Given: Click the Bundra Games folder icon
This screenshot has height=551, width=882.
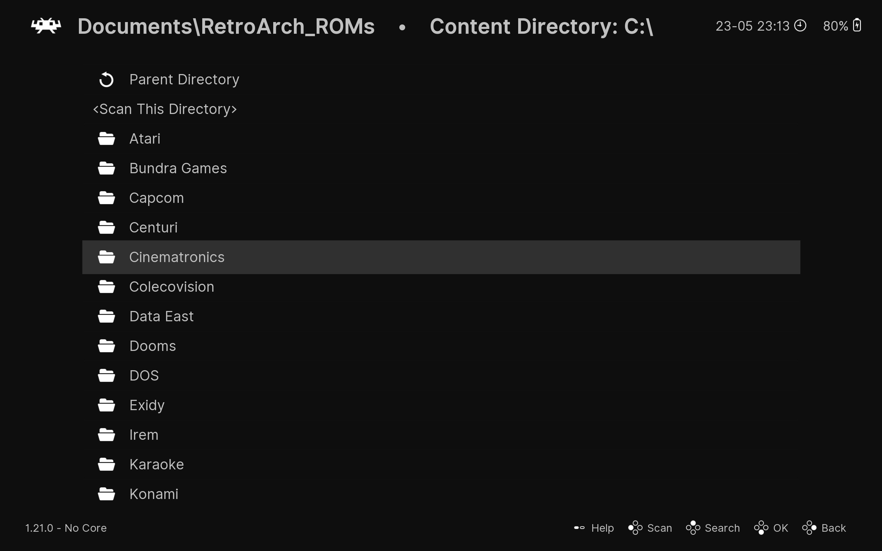Looking at the screenshot, I should [106, 168].
